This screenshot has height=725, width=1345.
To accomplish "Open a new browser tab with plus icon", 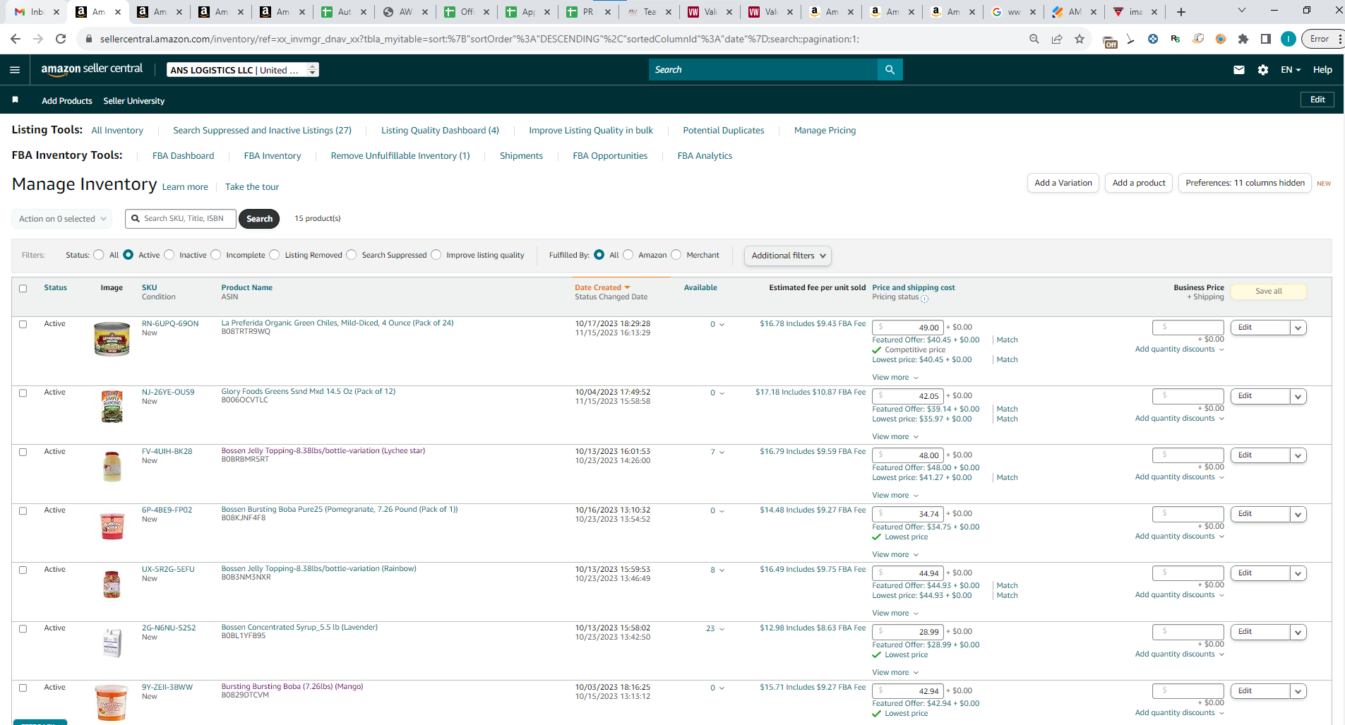I will [1181, 12].
